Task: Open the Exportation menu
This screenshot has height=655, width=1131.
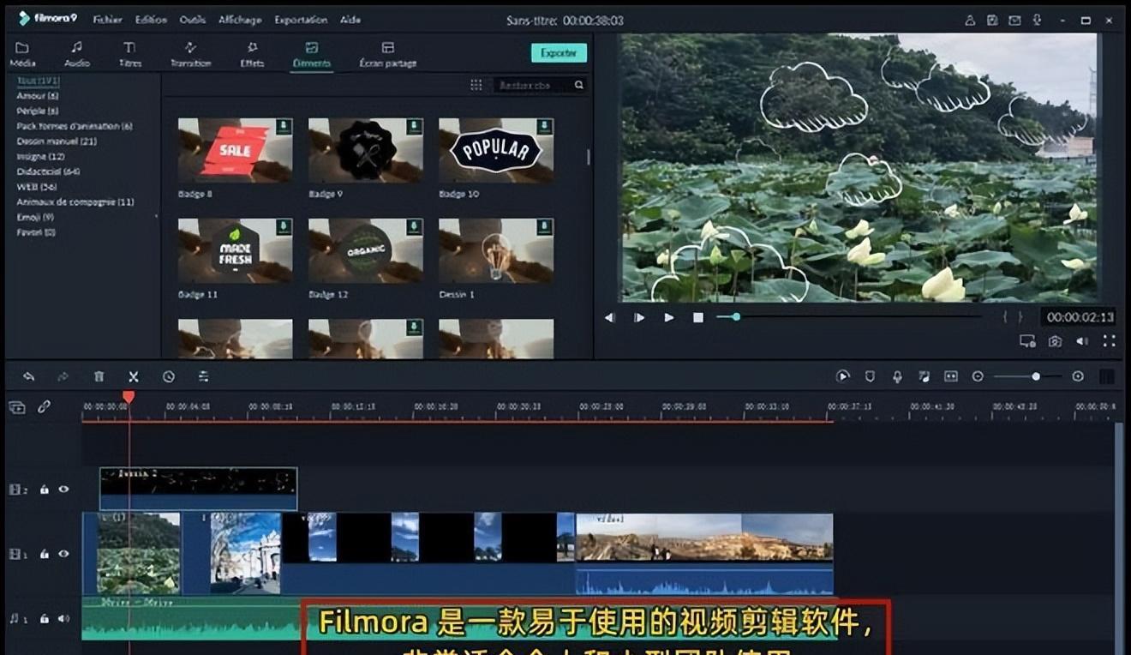Action: (301, 20)
